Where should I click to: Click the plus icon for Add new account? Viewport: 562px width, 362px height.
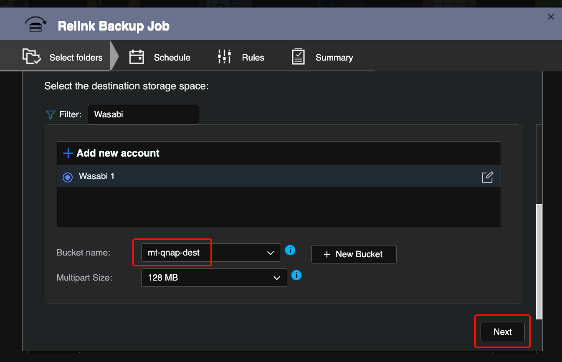tap(68, 153)
